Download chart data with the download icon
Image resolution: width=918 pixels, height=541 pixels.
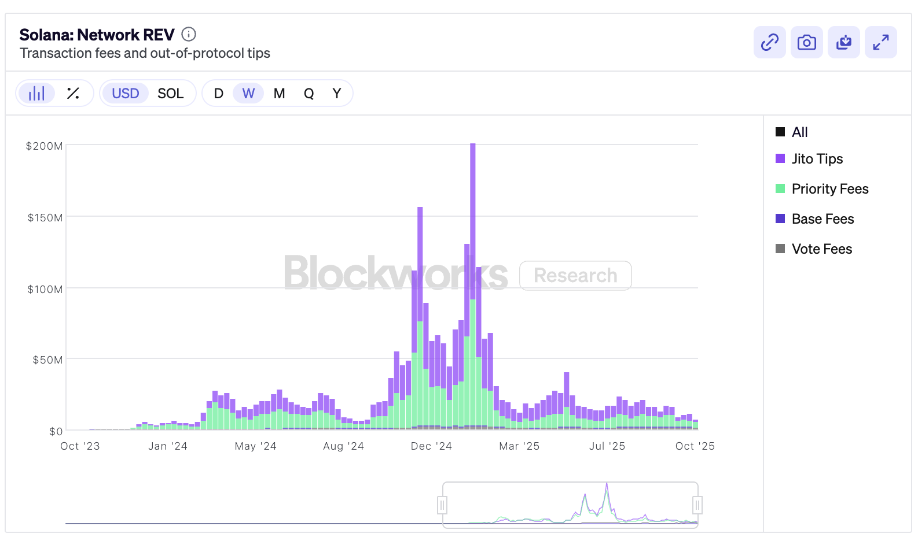point(843,42)
